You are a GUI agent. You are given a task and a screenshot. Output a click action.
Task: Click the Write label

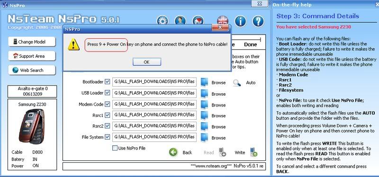pyautogui.click(x=240, y=152)
